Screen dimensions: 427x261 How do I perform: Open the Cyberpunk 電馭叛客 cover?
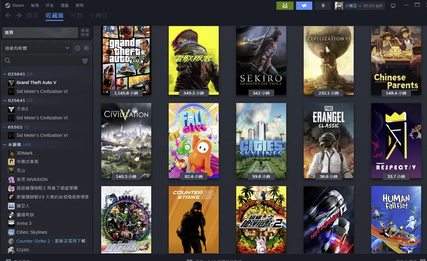tap(194, 61)
